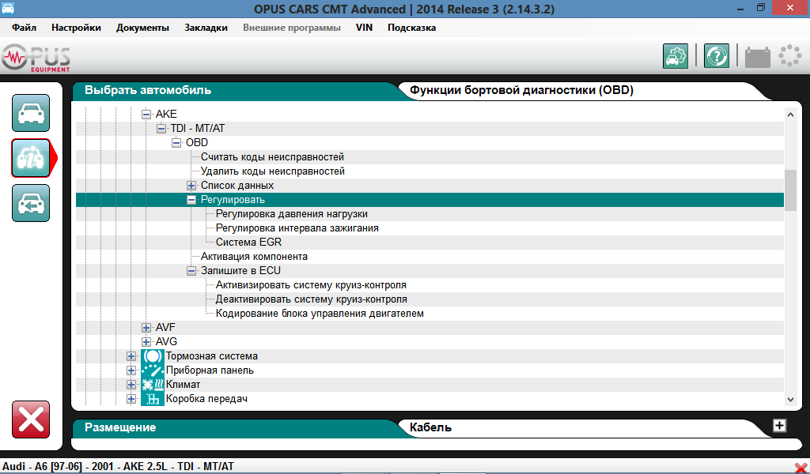810x474 pixels.
Task: Collapse the Запишите в ECU node
Action: click(x=191, y=271)
